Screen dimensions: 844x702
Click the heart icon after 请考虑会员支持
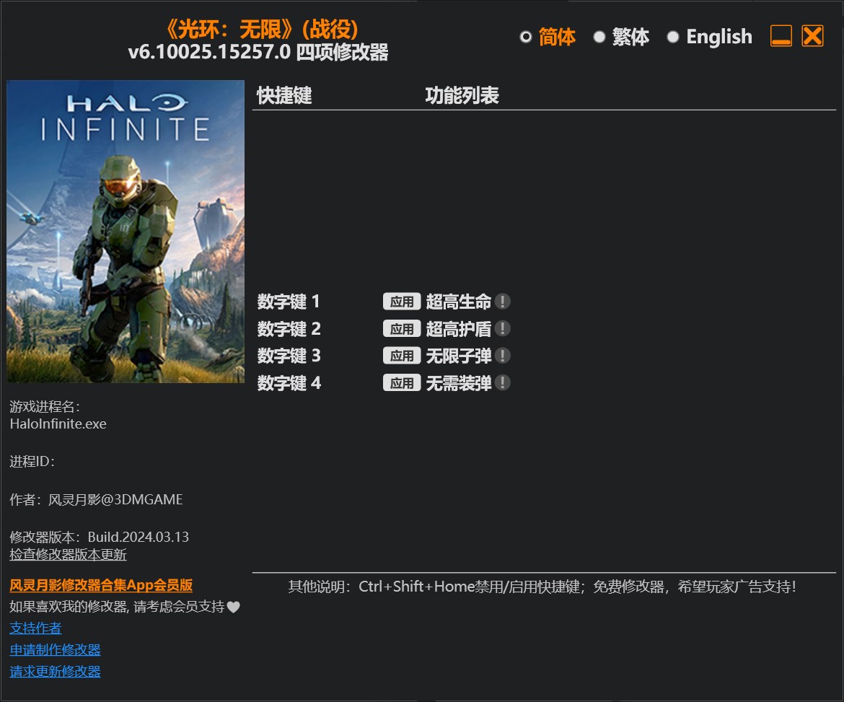point(233,607)
